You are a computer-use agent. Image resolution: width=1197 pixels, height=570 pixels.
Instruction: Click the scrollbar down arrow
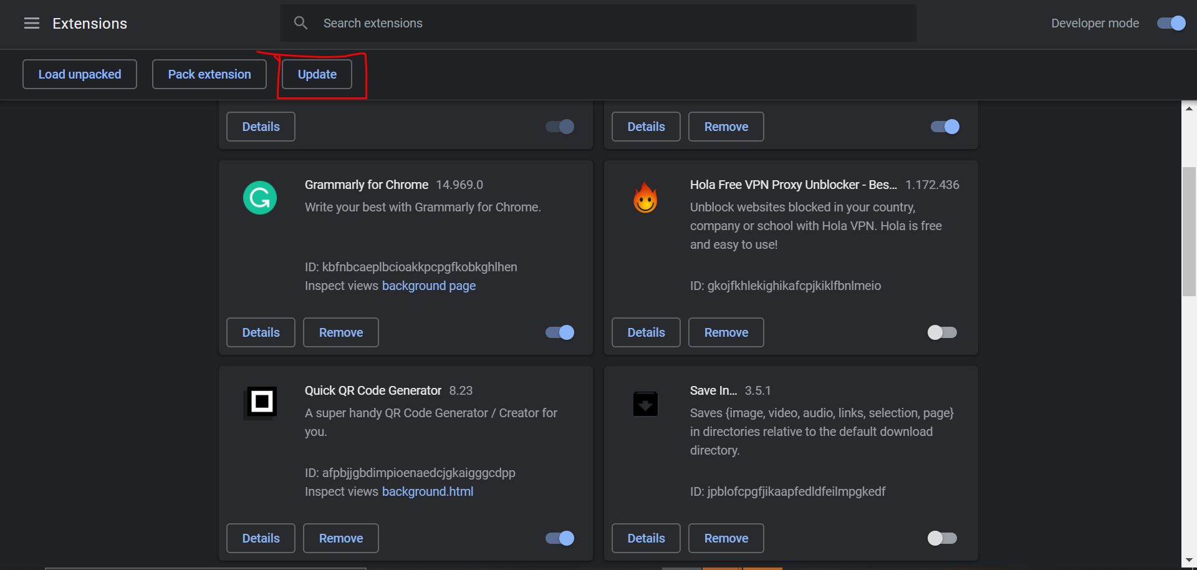[x=1188, y=559]
